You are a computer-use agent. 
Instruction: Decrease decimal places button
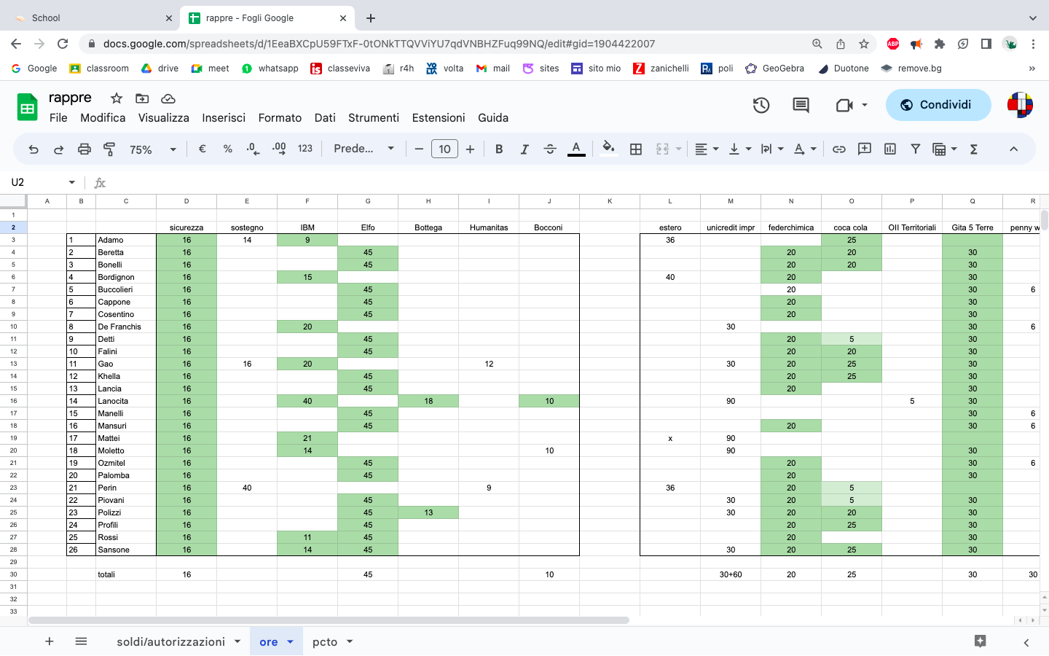253,149
